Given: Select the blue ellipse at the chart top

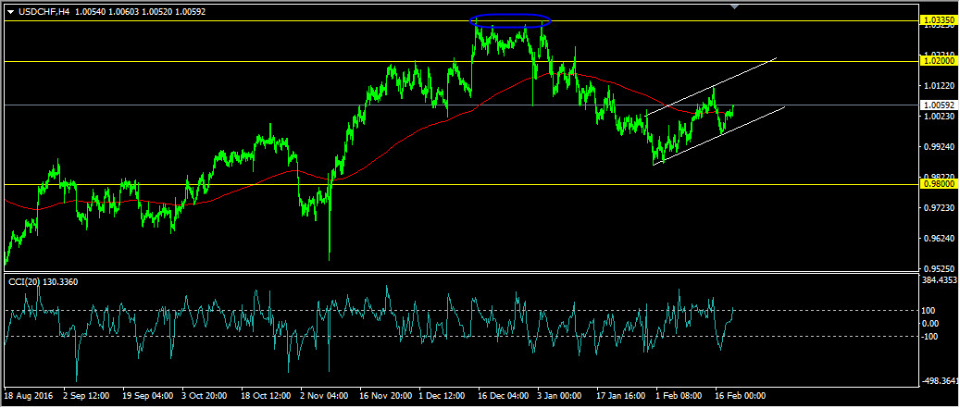Looking at the screenshot, I should 510,19.
